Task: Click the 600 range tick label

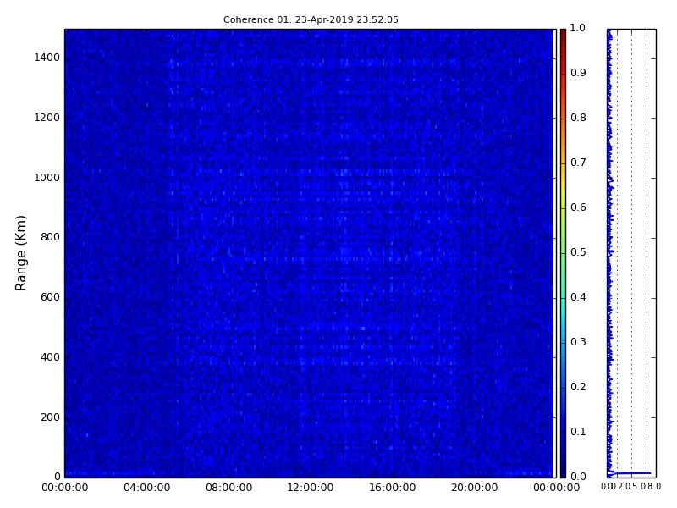Action: [50, 297]
